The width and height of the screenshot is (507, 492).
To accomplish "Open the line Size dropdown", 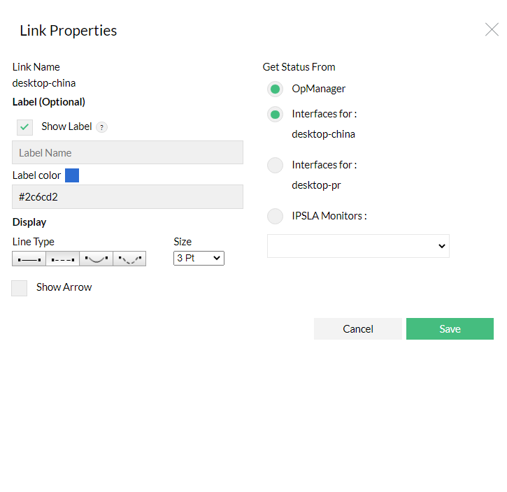I will (199, 258).
